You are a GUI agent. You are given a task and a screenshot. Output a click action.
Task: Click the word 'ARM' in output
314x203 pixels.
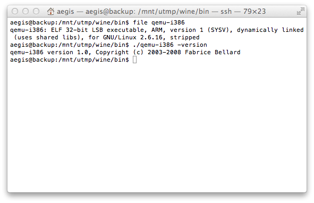[x=157, y=30]
